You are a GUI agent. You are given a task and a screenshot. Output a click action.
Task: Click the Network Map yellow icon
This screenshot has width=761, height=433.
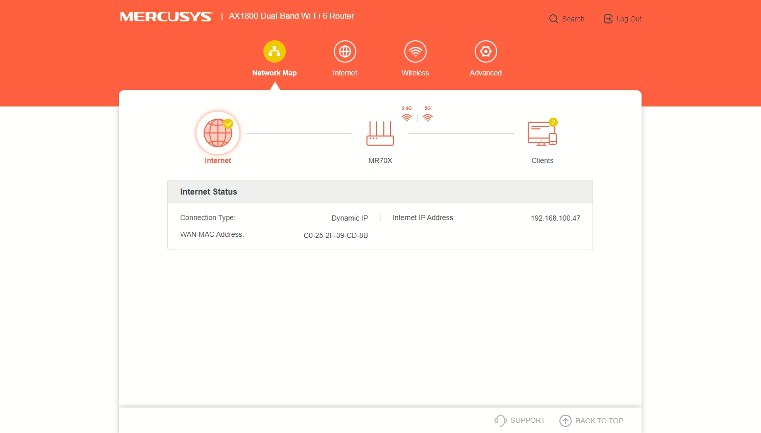[x=275, y=51]
